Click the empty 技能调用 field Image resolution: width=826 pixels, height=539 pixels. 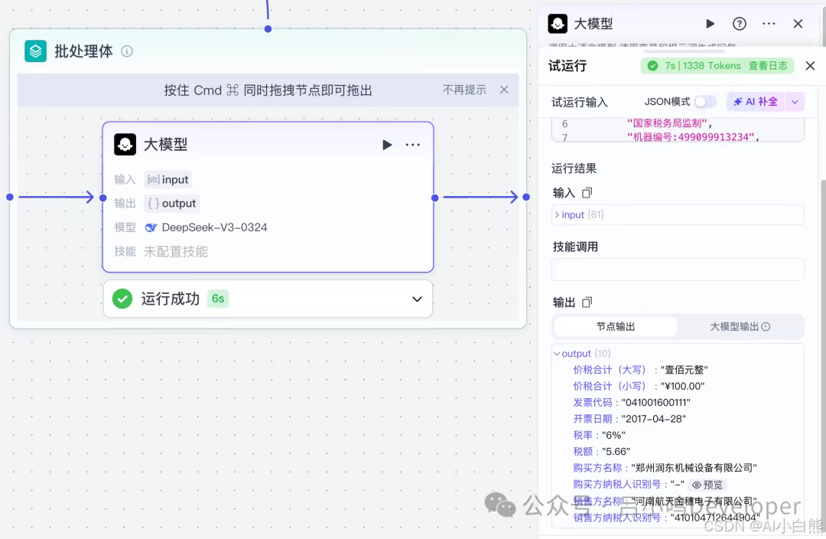(x=678, y=269)
